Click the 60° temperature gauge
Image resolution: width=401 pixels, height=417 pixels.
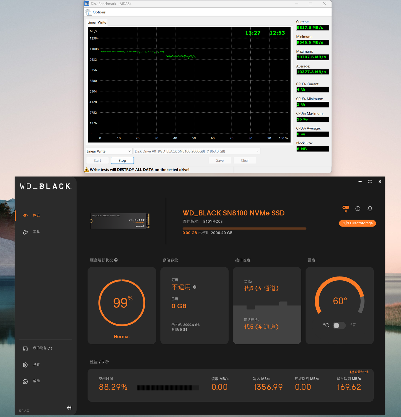340,296
